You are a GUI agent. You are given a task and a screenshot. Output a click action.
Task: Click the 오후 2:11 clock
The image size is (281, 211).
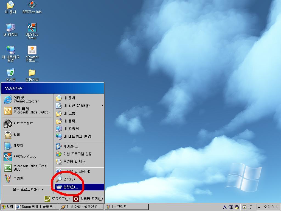271,207
